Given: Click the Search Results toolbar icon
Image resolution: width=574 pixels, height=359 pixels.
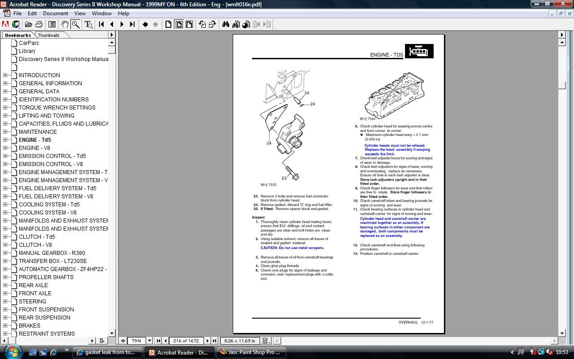Looking at the screenshot, I should [246, 24].
